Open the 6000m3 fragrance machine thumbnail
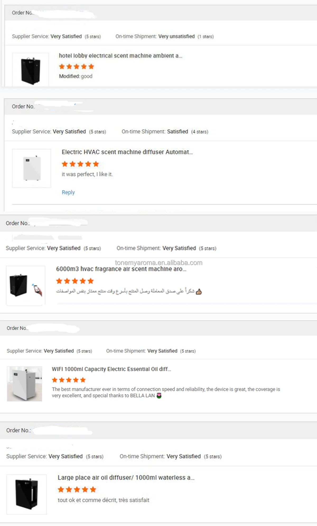This screenshot has height=526, width=317. (x=26, y=286)
